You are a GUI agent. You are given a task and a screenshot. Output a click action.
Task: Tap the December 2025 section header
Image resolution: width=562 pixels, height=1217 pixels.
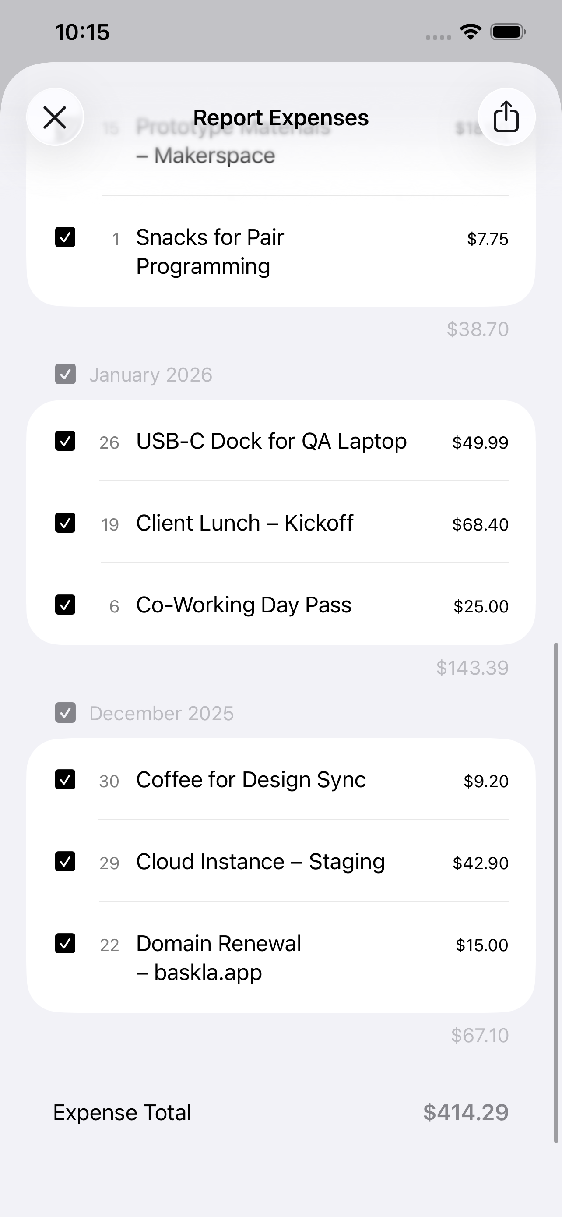point(162,713)
